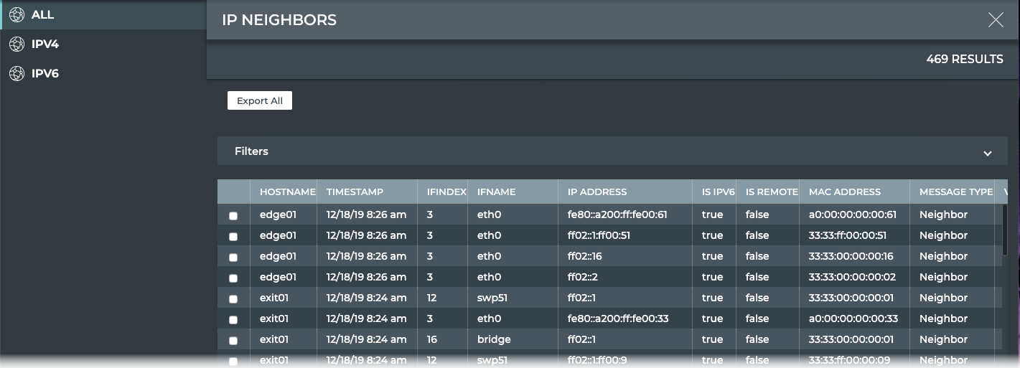This screenshot has width=1020, height=368.
Task: Open the Filters bar
Action: 251,151
